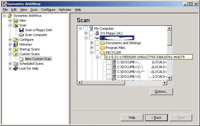Click the Program Files folder icon
This screenshot has width=200, height=126.
pyautogui.click(x=102, y=48)
